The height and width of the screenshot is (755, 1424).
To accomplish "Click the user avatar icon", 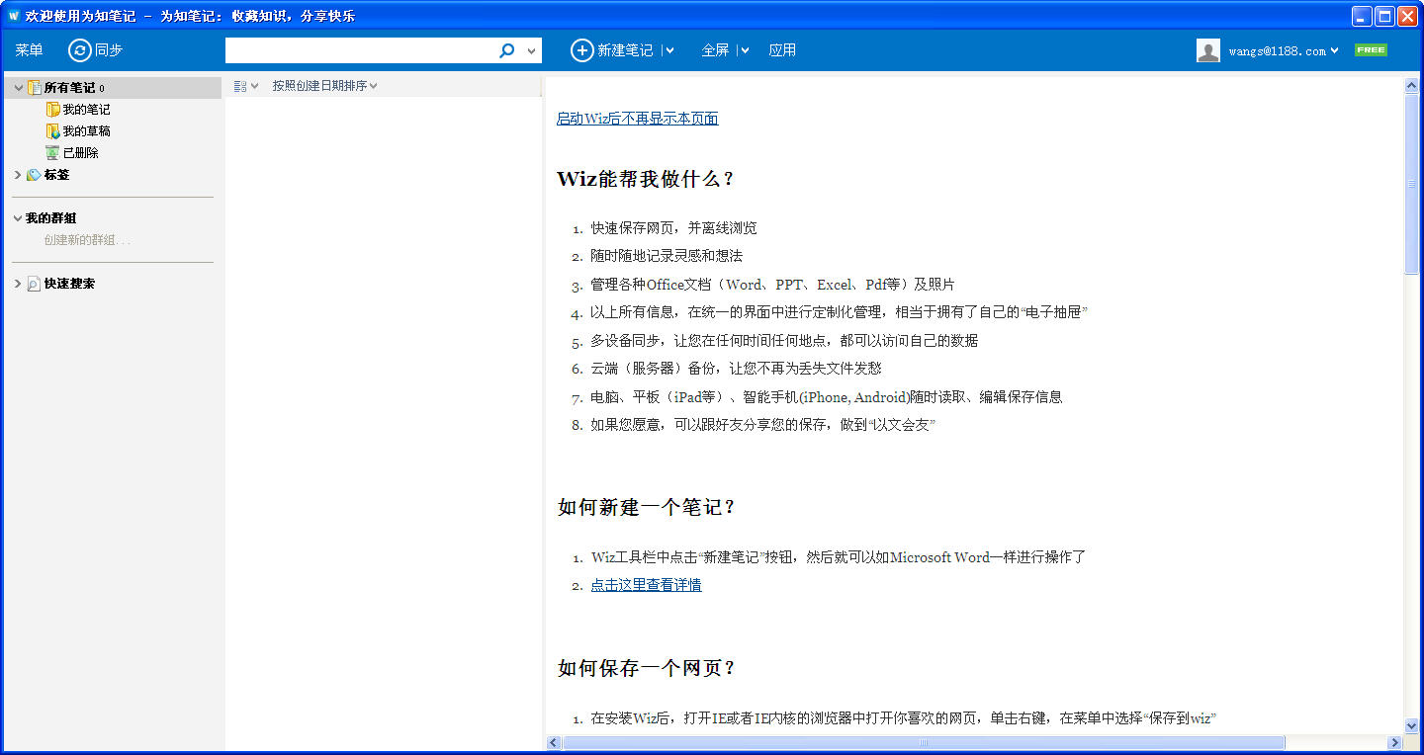I will (x=1208, y=50).
